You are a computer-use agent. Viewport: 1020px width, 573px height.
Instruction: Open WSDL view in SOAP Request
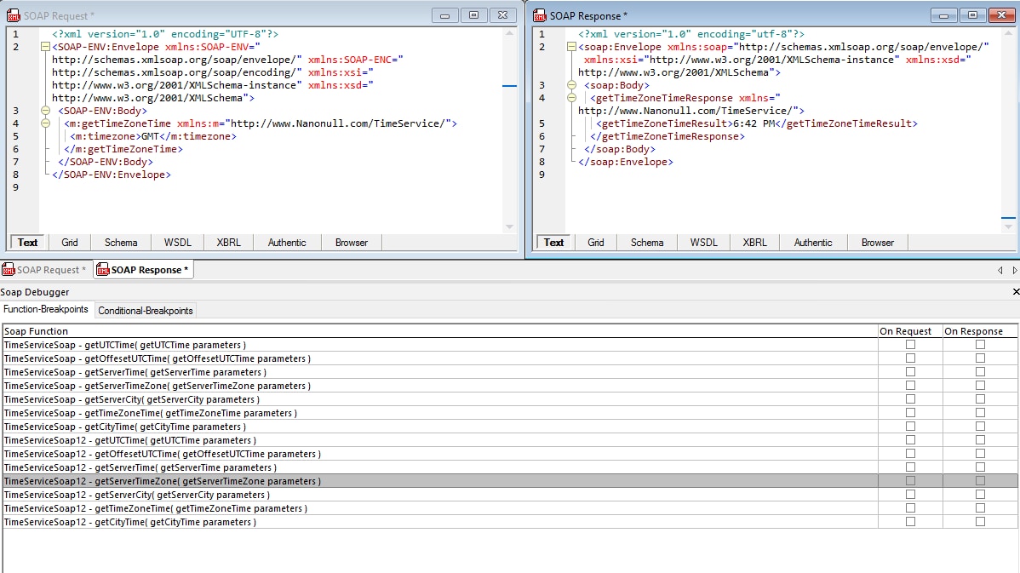point(178,243)
